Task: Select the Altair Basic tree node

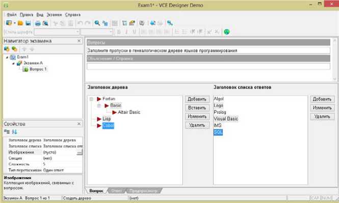Action: 129,112
